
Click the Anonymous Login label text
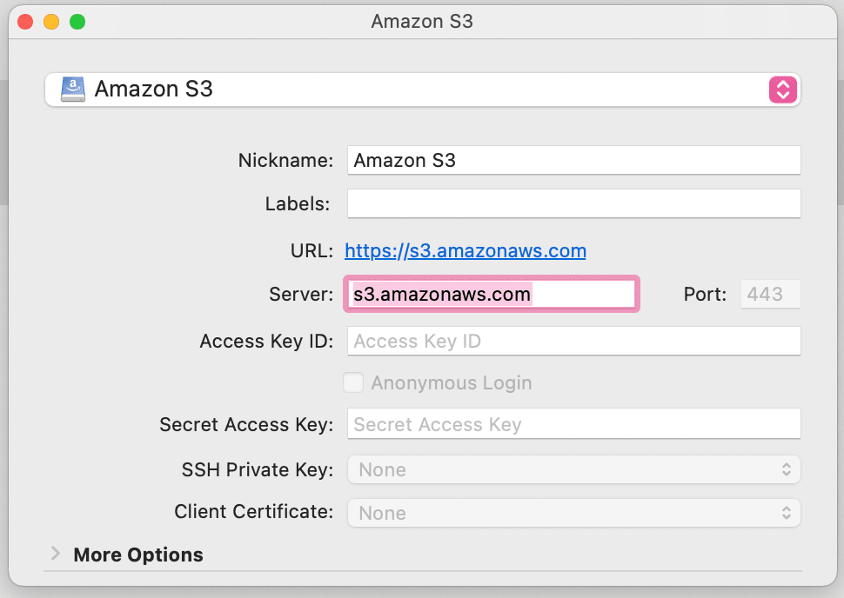pyautogui.click(x=451, y=383)
